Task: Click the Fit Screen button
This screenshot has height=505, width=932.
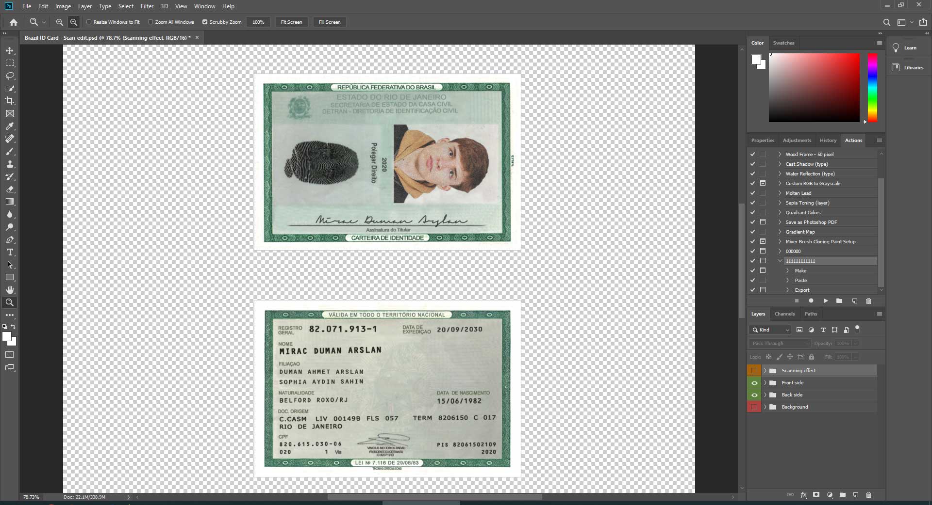Action: [x=291, y=22]
